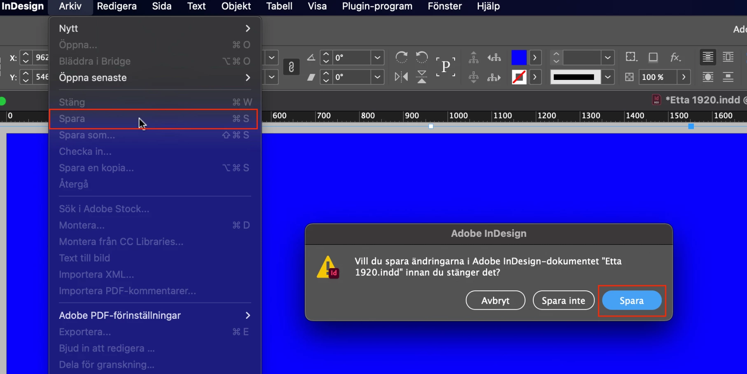Click the blue fill color swatch

tap(519, 57)
